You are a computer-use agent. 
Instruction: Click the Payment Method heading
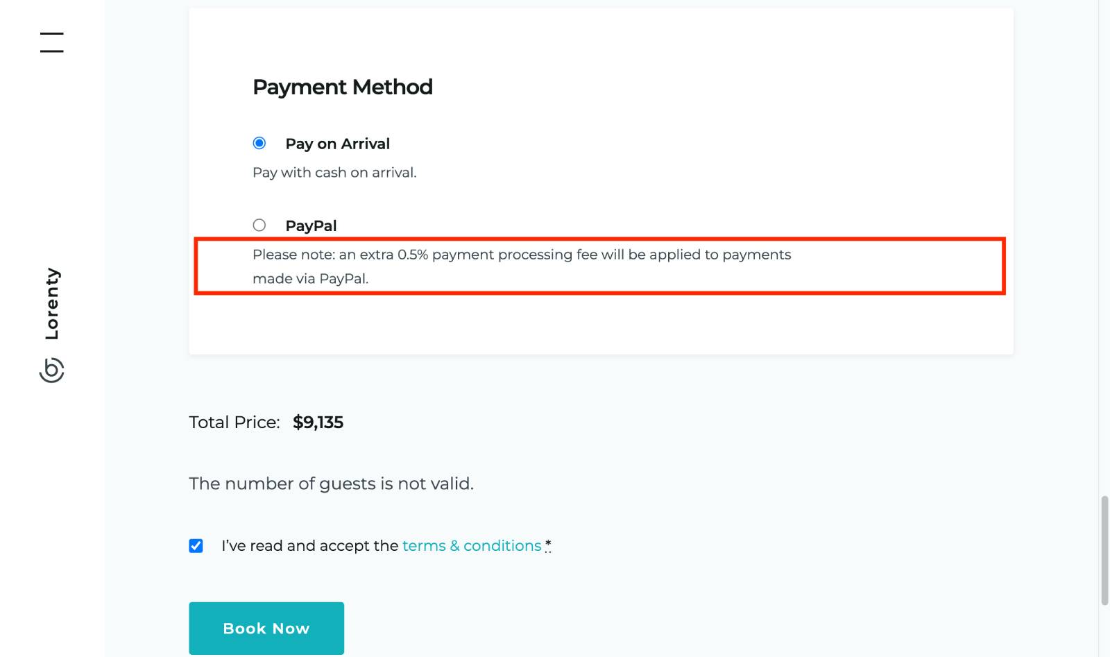(343, 87)
